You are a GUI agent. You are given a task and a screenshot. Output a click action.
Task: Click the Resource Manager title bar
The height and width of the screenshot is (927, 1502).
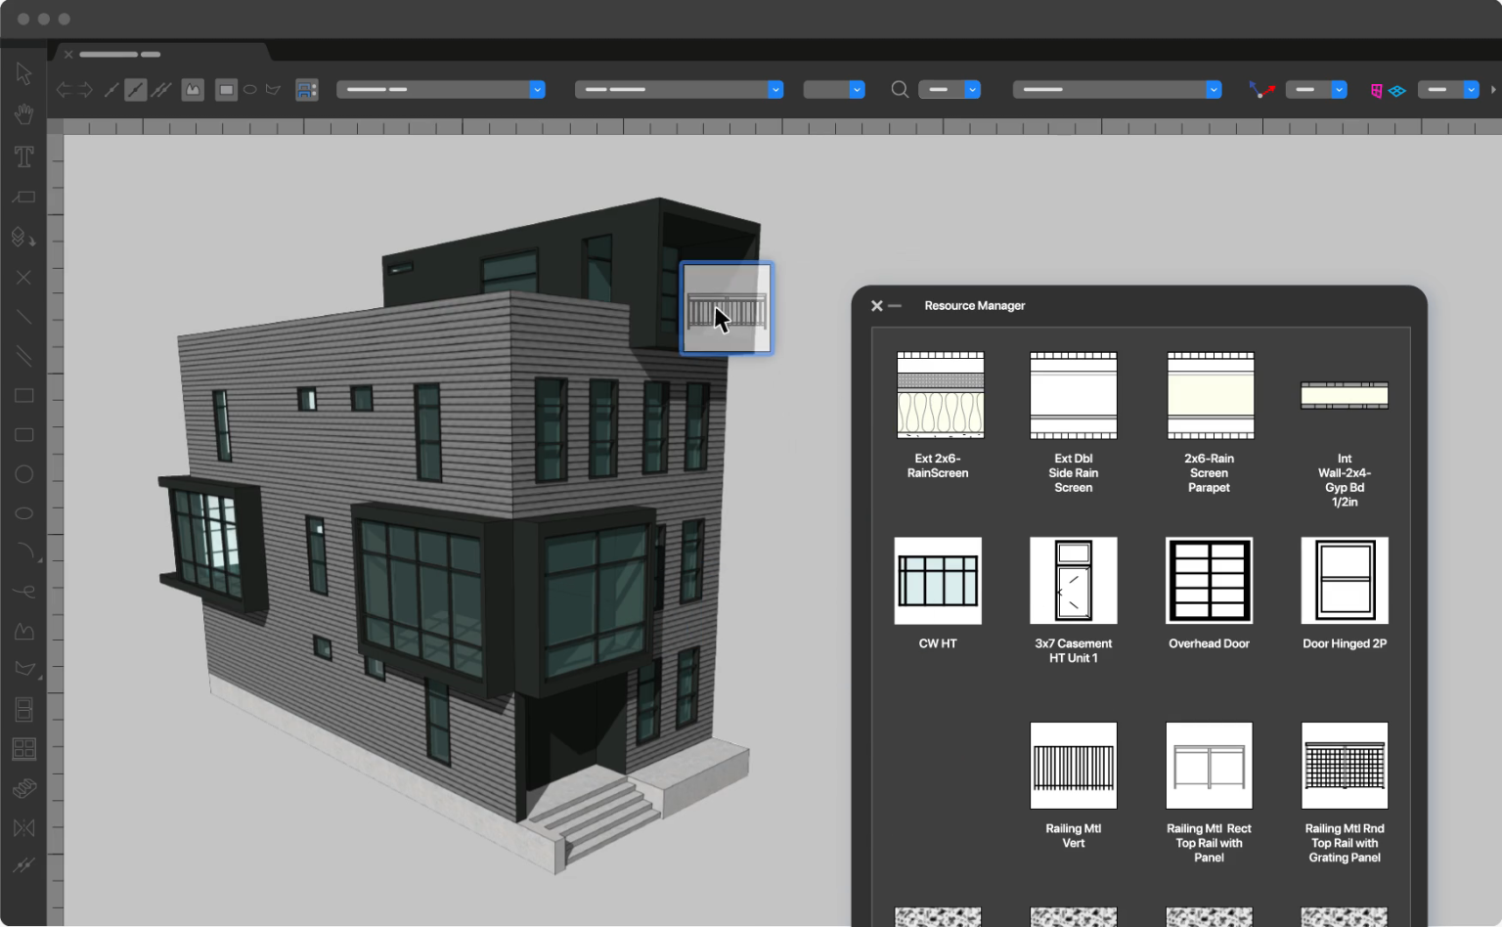[975, 305]
